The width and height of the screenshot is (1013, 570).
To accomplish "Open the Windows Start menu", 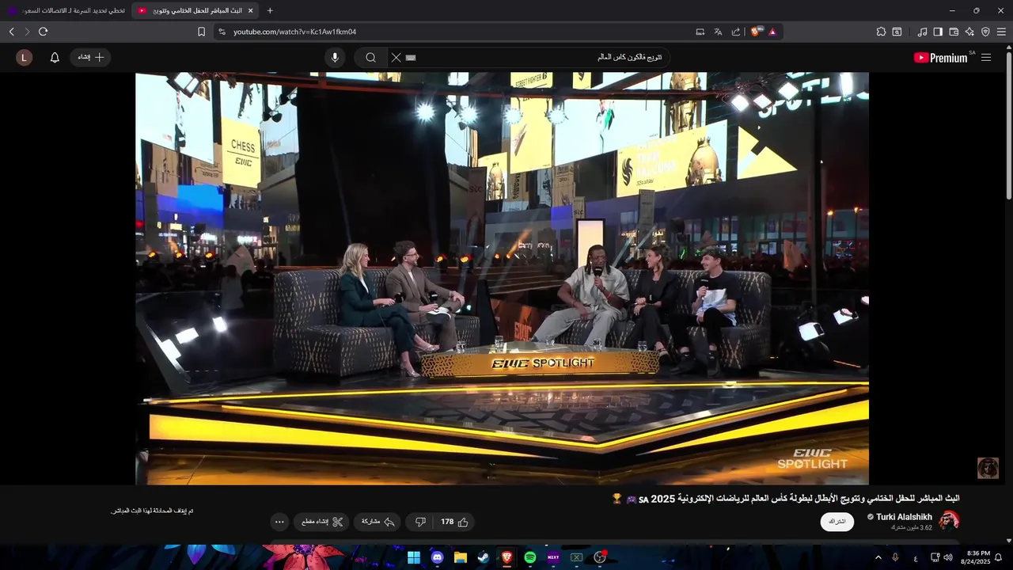I will 414,557.
